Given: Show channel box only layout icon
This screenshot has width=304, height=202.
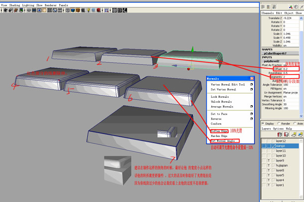Looking at the screenshot, I should pos(263,7).
